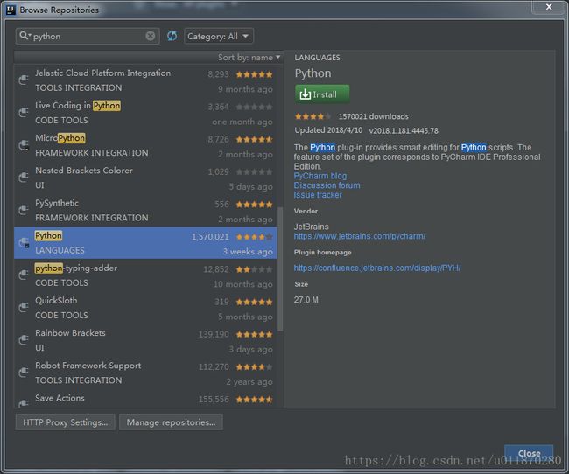Click the Updated 2018/4/10 text
The height and width of the screenshot is (474, 569).
click(x=328, y=130)
